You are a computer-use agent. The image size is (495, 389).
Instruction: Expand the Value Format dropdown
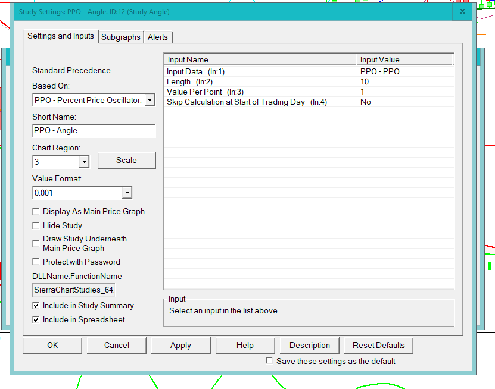126,193
